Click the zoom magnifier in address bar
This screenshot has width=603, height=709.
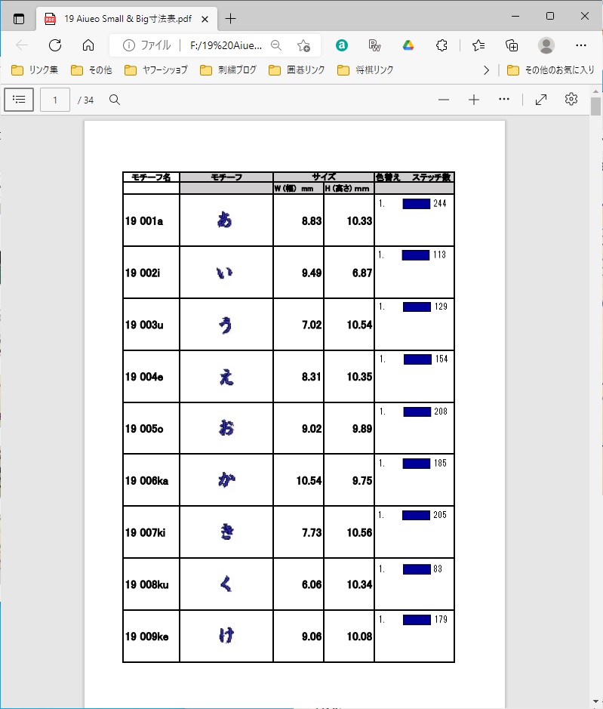(x=276, y=45)
